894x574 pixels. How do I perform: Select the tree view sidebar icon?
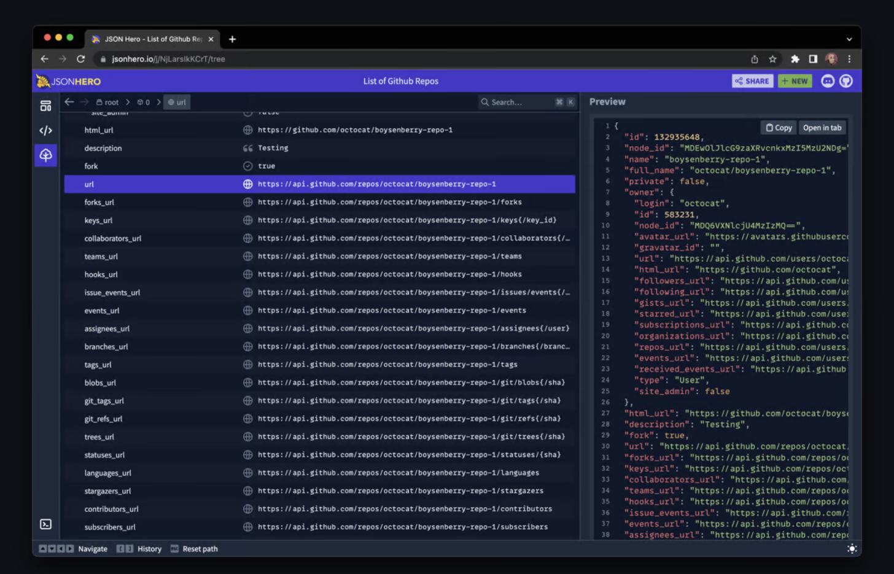(x=45, y=155)
